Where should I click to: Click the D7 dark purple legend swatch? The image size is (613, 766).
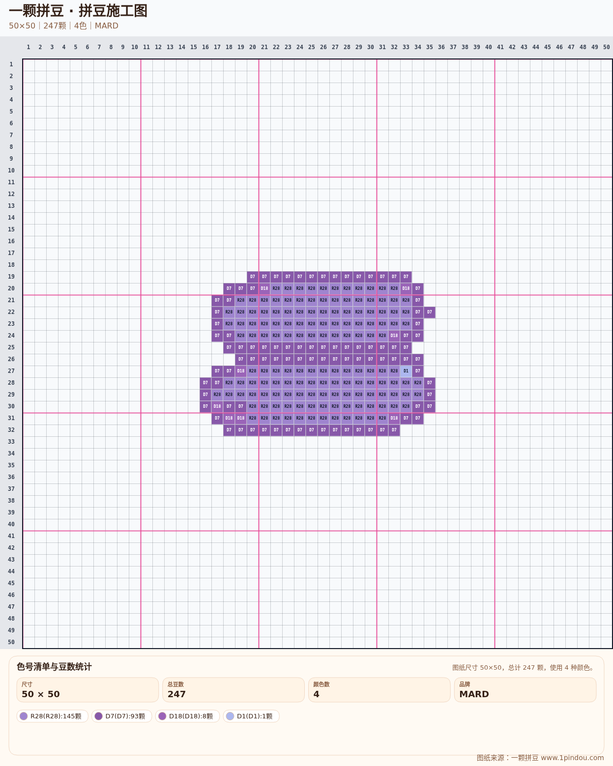point(98,716)
